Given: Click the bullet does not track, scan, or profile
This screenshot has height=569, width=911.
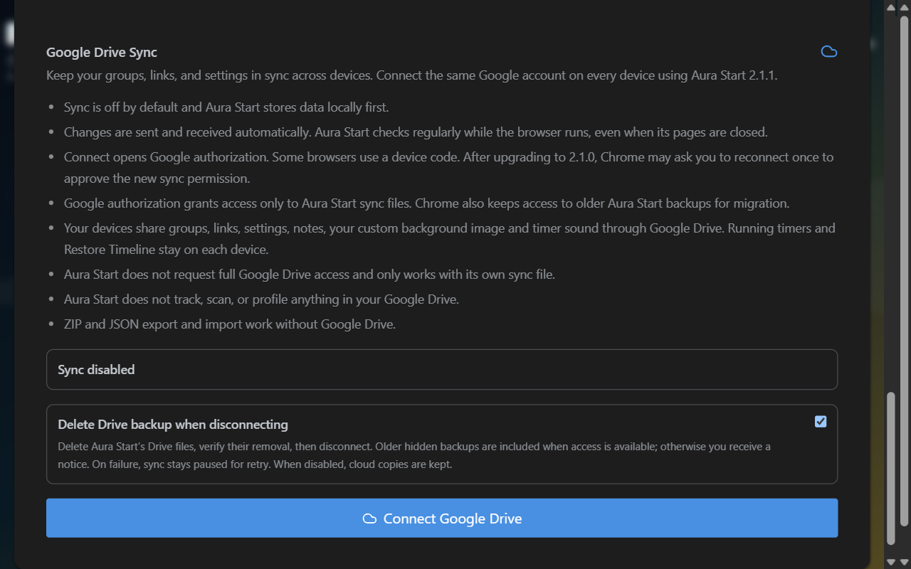Looking at the screenshot, I should [261, 299].
